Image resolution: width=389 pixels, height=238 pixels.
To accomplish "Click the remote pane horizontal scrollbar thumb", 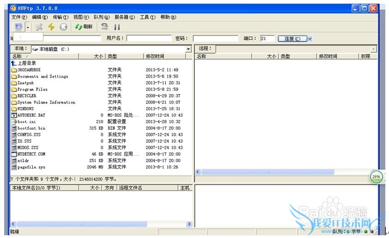I will 267,172.
